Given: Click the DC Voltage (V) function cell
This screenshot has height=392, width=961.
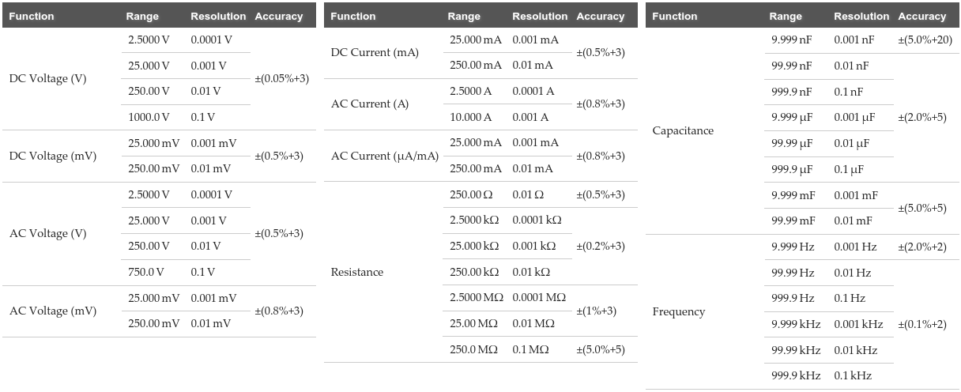Looking at the screenshot, I should pos(48,78).
